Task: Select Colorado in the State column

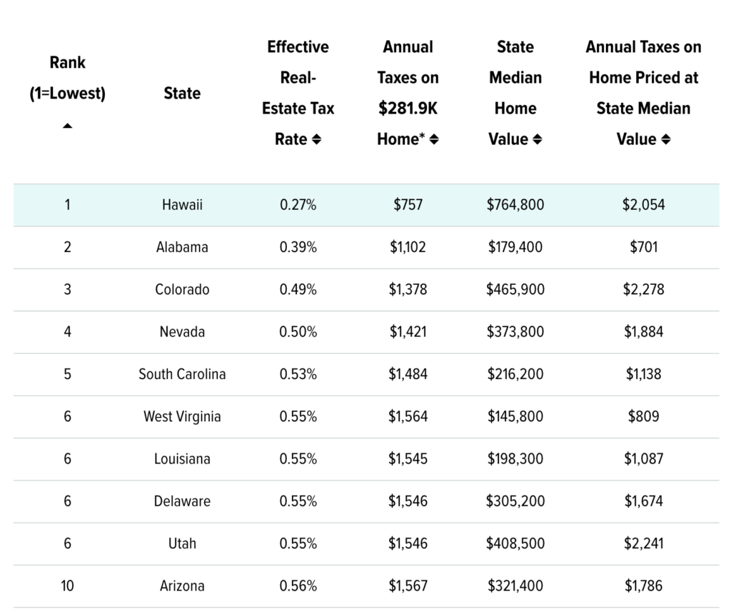Action: coord(182,289)
